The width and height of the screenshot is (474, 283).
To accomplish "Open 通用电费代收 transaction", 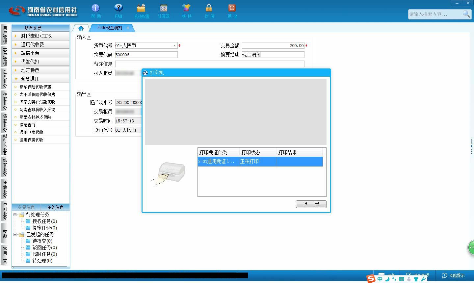I will tap(31, 132).
